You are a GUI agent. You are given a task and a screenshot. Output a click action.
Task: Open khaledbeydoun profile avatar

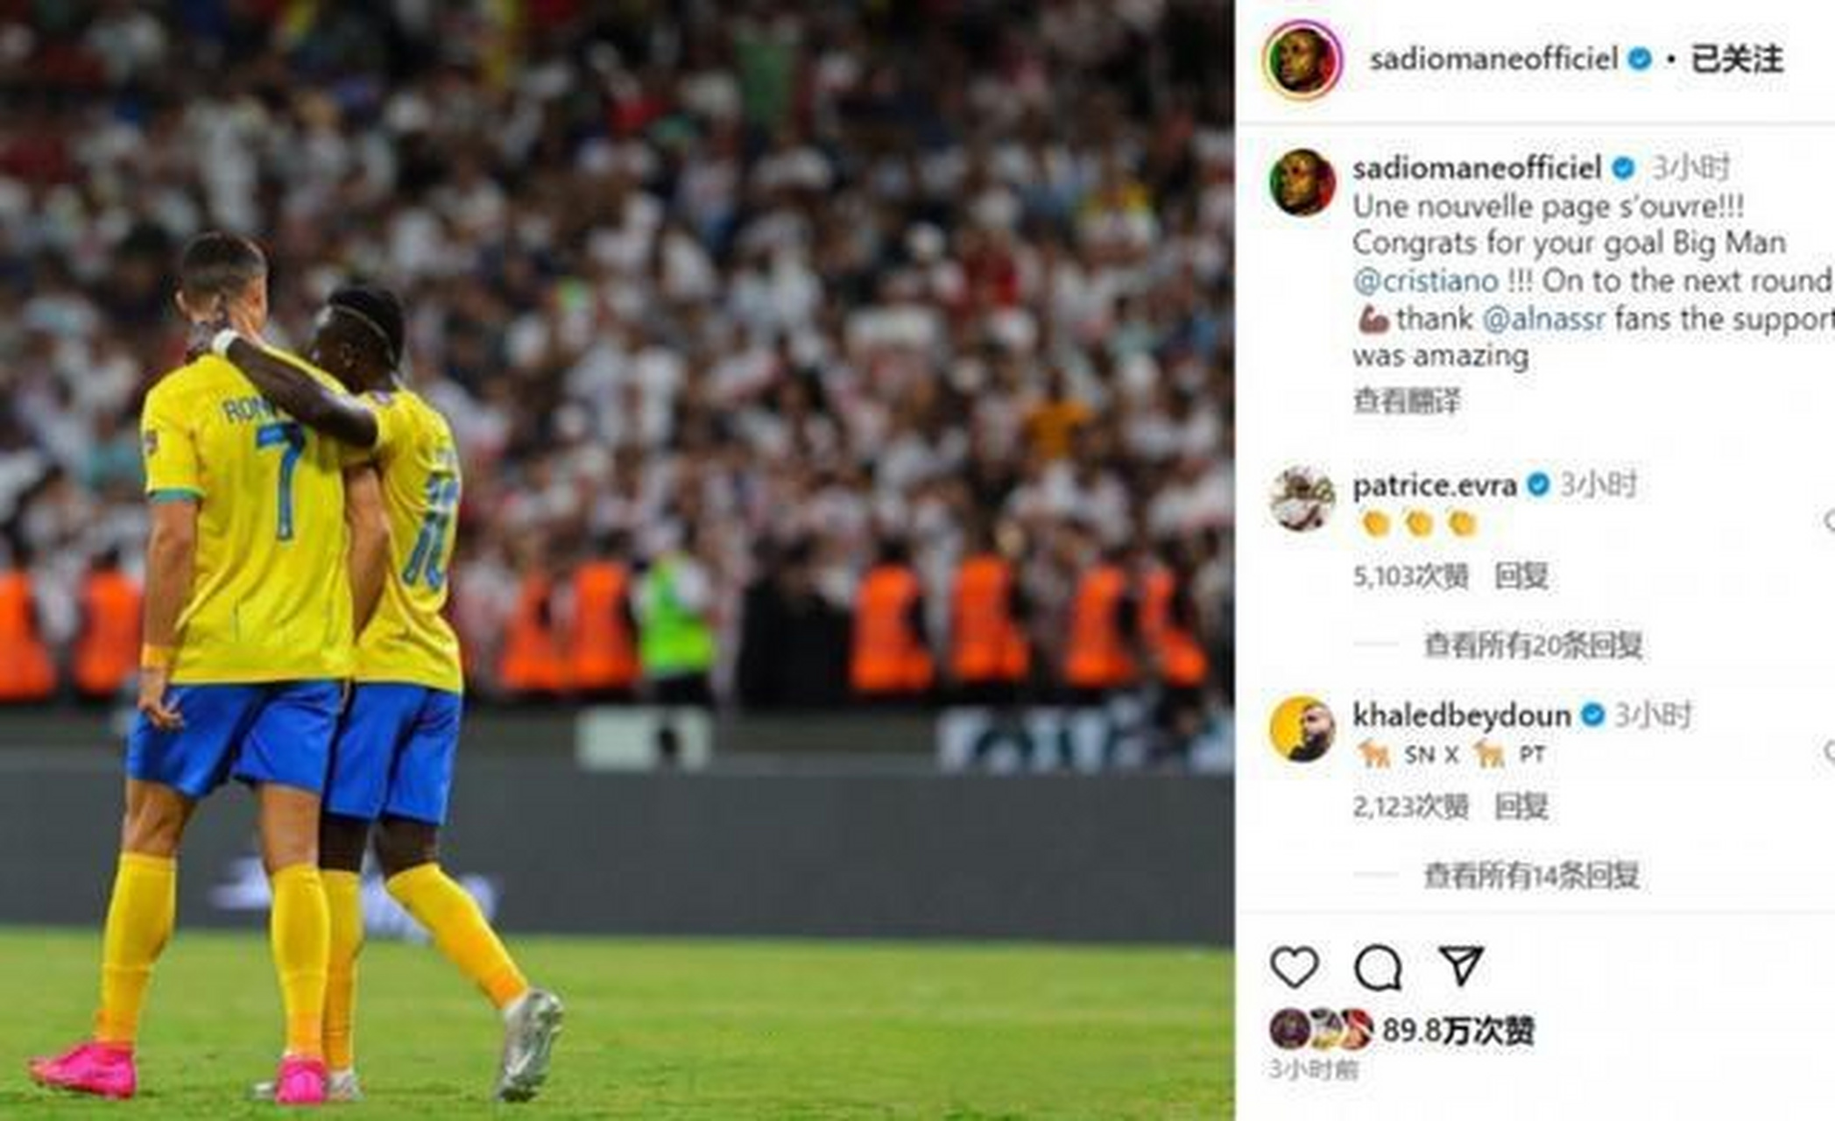tap(1302, 729)
